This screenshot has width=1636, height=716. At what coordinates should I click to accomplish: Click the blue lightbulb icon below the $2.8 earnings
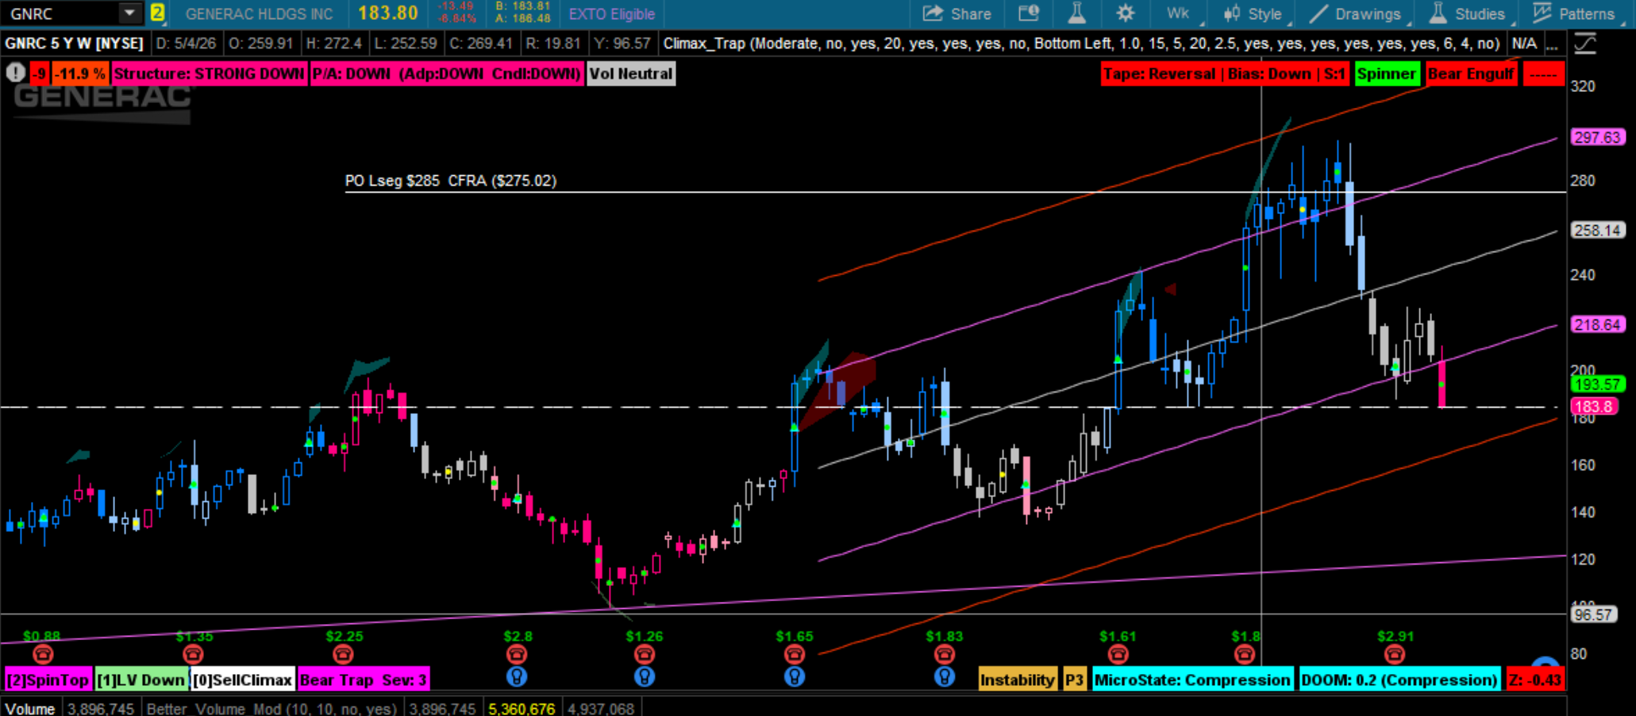[x=517, y=676]
